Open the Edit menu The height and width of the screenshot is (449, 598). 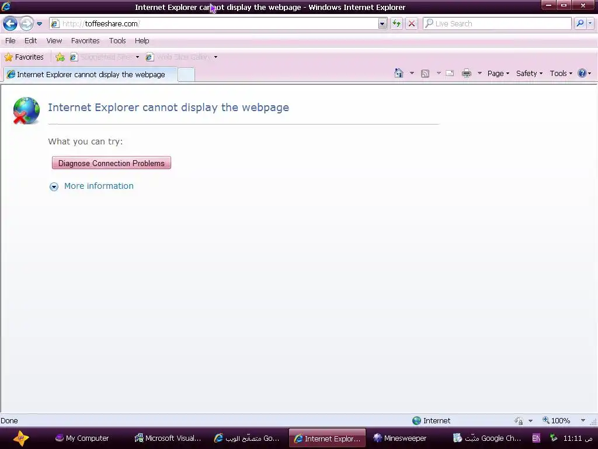[x=30, y=40]
